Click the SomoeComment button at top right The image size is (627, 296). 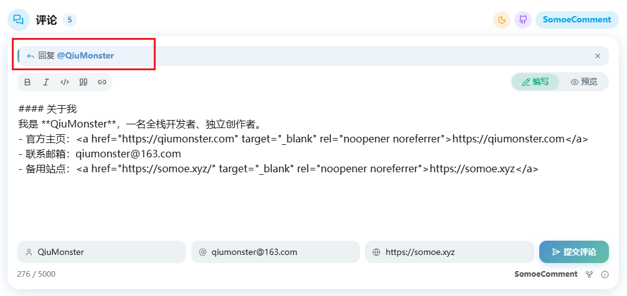point(577,19)
